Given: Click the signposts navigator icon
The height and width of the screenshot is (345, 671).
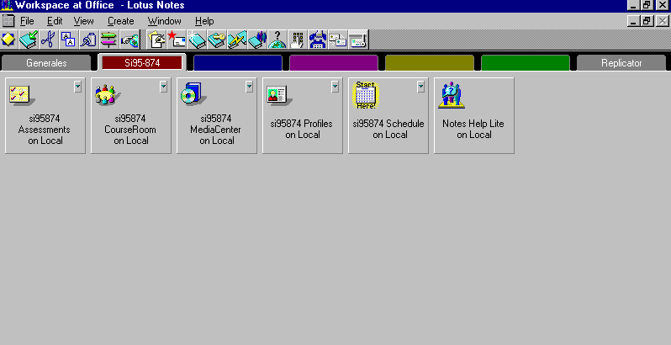Looking at the screenshot, I should pos(108,40).
